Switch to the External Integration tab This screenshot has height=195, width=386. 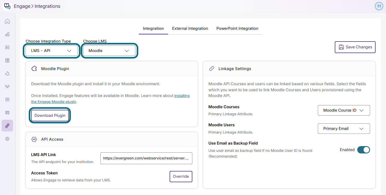point(190,28)
